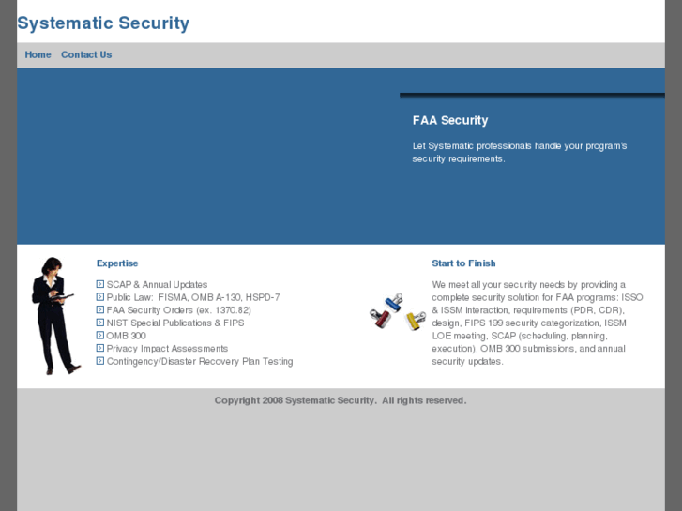Click the arrow bullet beside Contingency/Disaster Recovery
This screenshot has height=511, width=682.
pos(100,361)
